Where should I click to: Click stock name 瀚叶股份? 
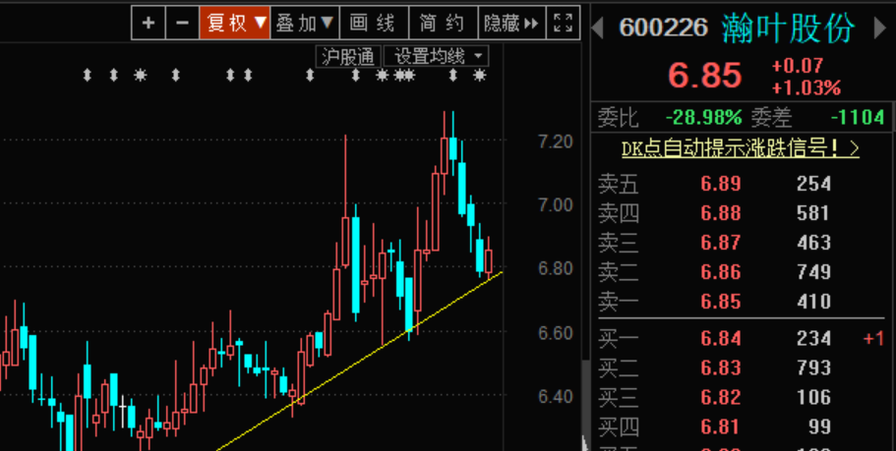(789, 28)
